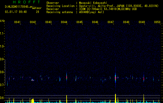Image resolution: width=163 pixels, height=103 pixels.
Task: Click the green 'meteor' label
Action: (x=37, y=8)
